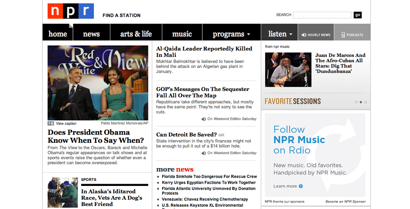Viewport: 410px width, 209px height.
Task: Open the Juan De Marcos concert photo
Action: point(288,70)
